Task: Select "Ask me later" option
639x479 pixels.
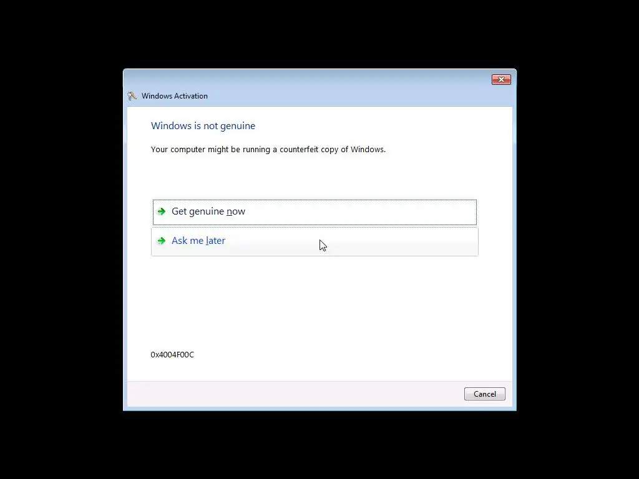Action: tap(315, 241)
